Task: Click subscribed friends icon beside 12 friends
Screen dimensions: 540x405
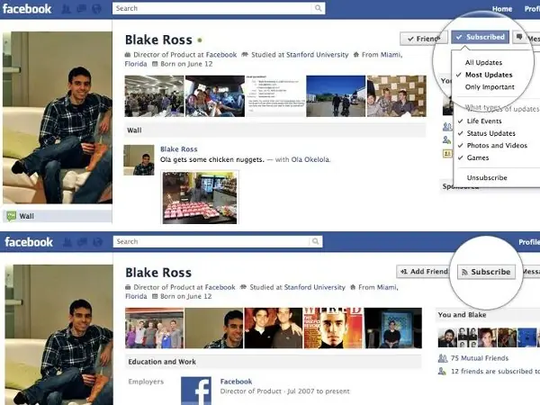Action: pos(442,371)
